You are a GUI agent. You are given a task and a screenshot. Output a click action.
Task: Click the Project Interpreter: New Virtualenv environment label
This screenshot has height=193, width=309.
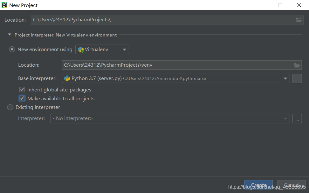(65, 35)
